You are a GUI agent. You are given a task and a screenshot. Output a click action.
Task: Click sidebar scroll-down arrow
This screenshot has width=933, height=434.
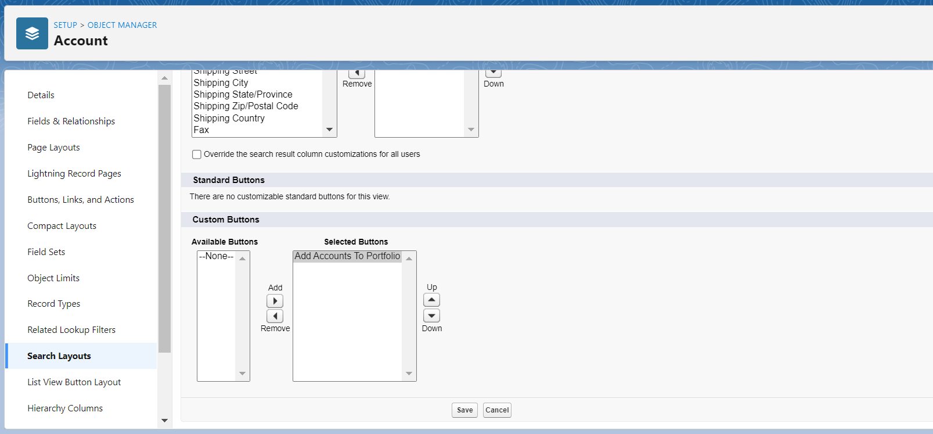tap(164, 421)
